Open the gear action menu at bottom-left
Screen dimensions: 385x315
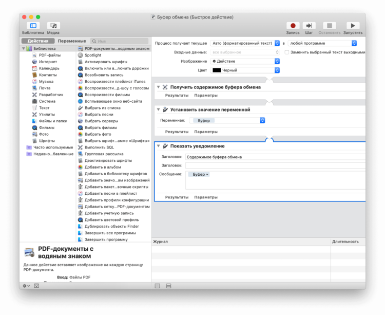(x=26, y=286)
